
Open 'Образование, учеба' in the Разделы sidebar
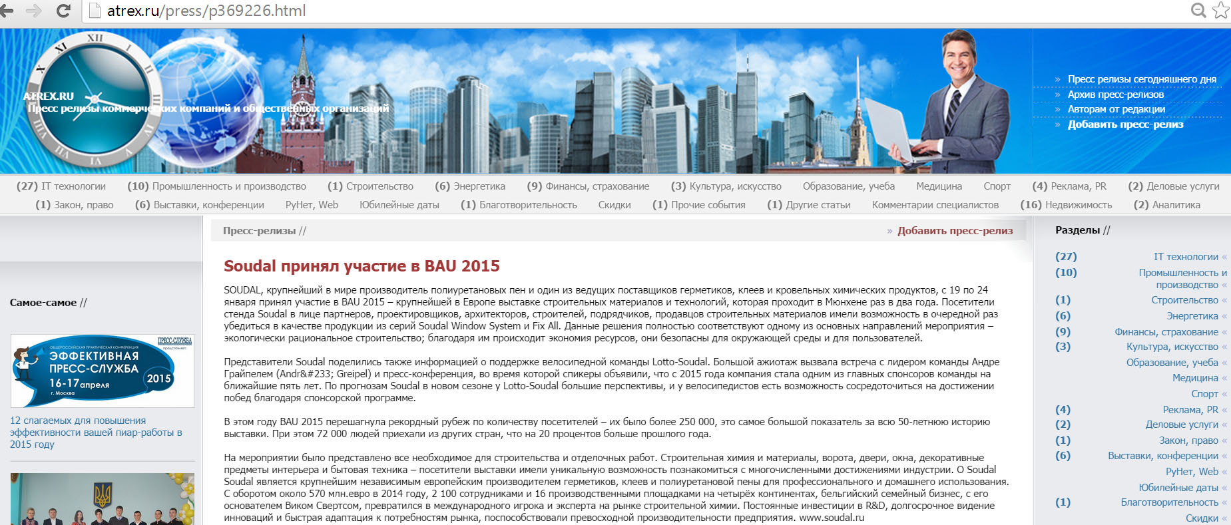tap(1172, 363)
